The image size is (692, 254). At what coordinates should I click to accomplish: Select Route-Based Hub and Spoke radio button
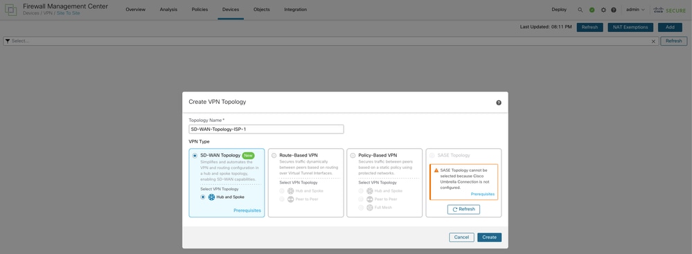point(281,191)
